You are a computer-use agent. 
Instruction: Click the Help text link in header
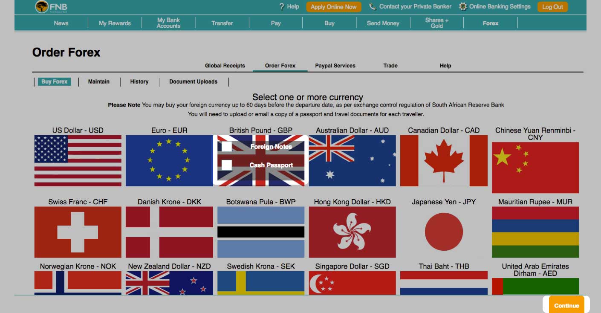coord(293,6)
